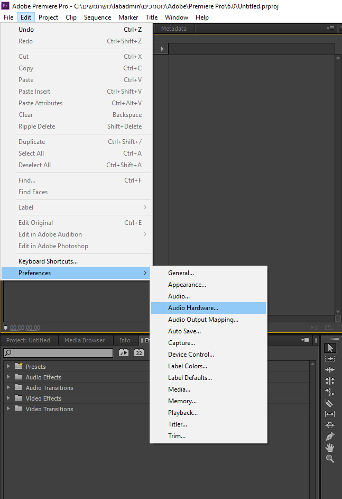Open the Marker menu
The image size is (342, 499).
click(128, 17)
